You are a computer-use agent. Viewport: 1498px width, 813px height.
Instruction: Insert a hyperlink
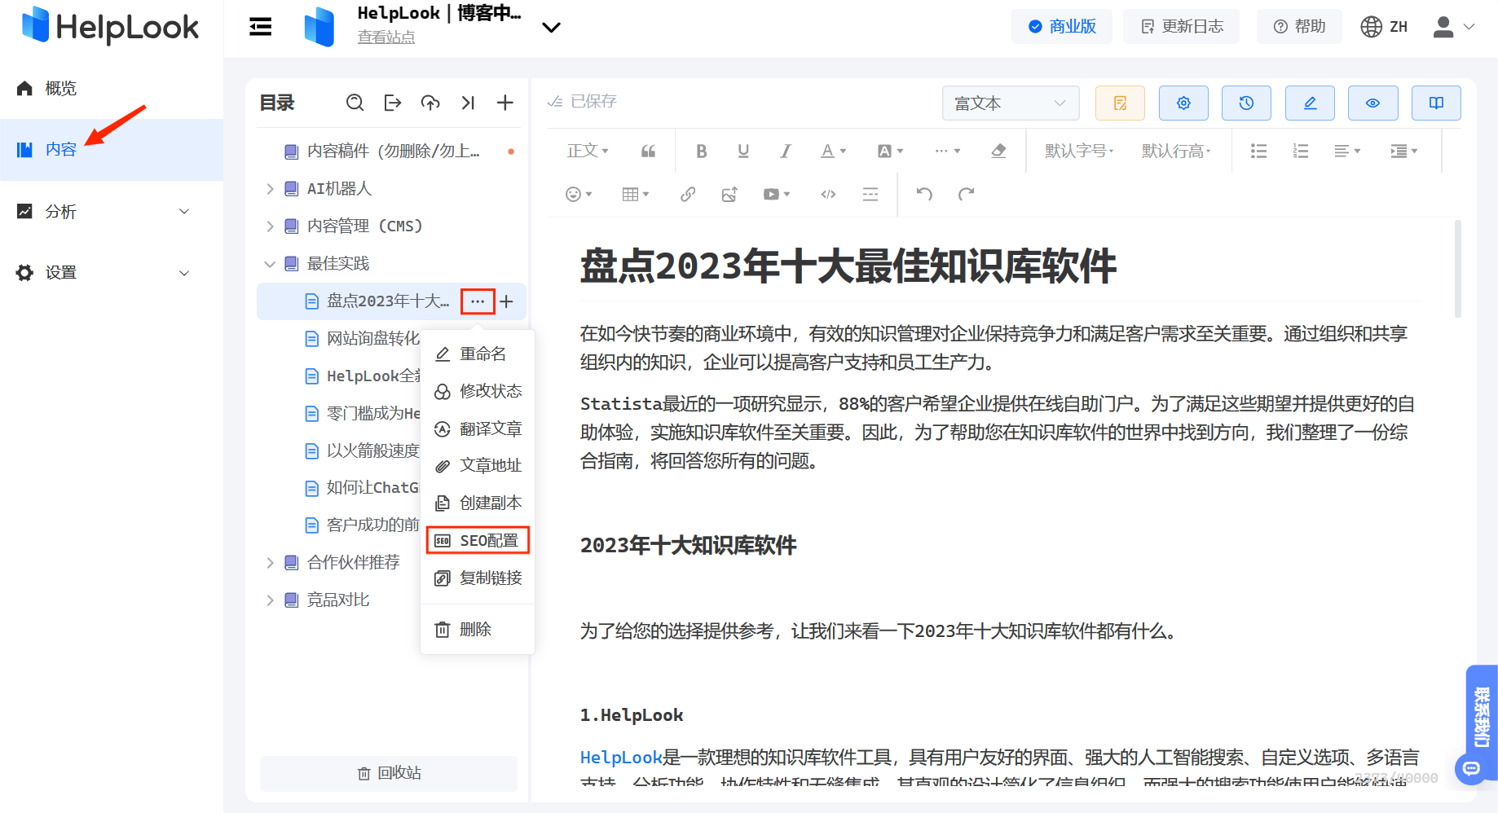pyautogui.click(x=688, y=194)
